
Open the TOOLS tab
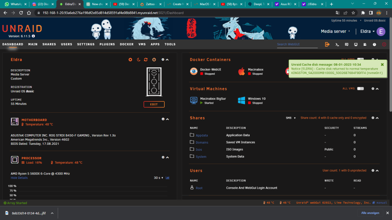click(x=170, y=44)
